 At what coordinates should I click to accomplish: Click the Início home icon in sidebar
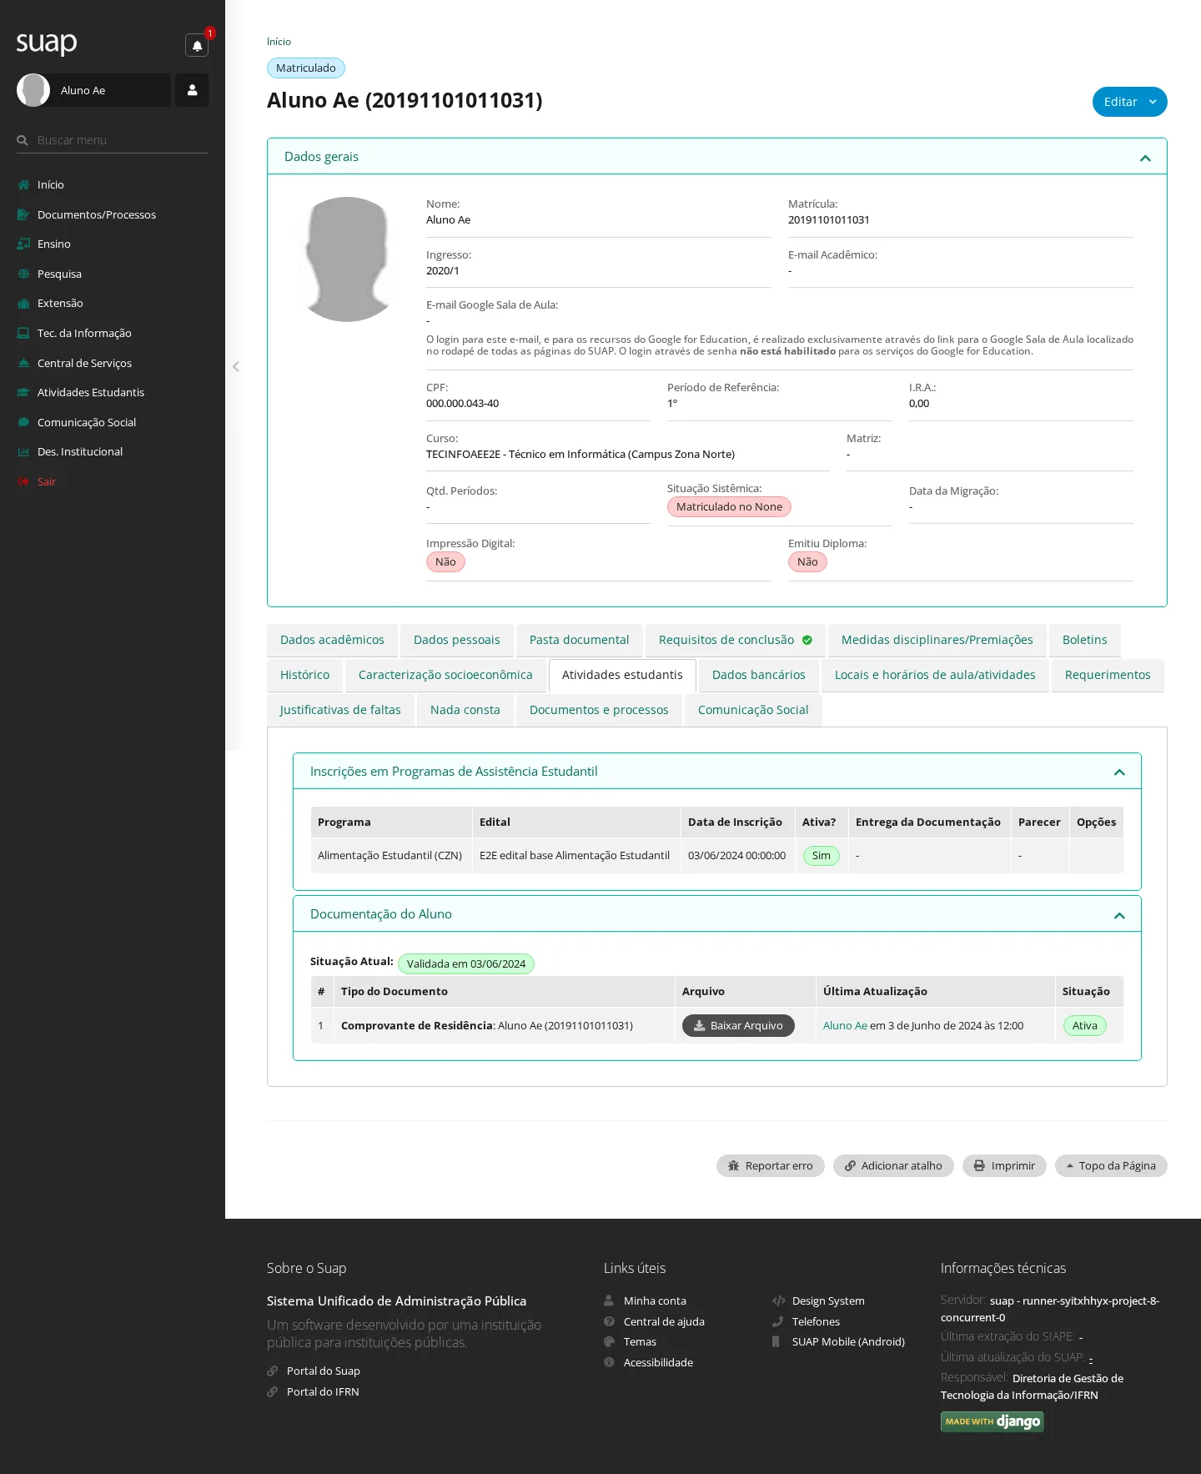tap(23, 185)
